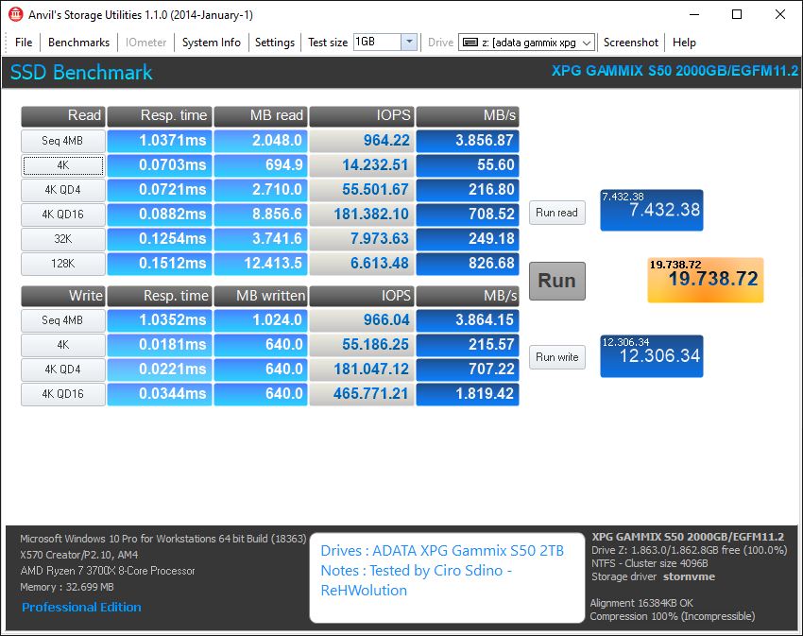Click the Memory : 32.699 MB text

pos(67,587)
